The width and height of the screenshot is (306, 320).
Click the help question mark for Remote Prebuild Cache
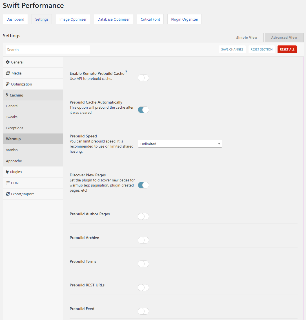click(126, 72)
